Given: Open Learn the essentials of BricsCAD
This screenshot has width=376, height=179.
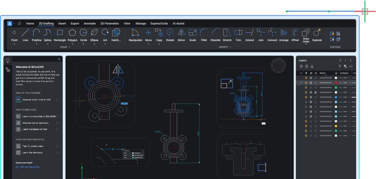Looking at the screenshot, I should (37, 116).
